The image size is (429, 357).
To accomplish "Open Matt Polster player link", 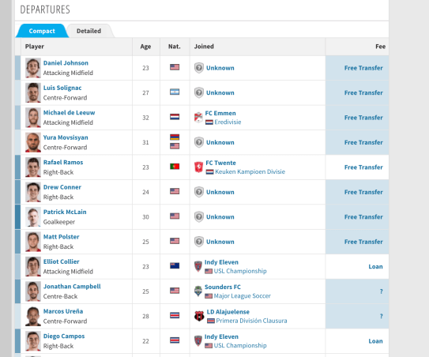I will pyautogui.click(x=62, y=237).
